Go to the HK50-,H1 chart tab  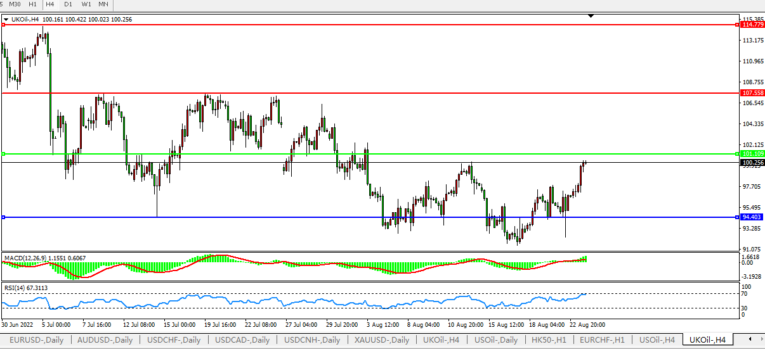pos(549,340)
